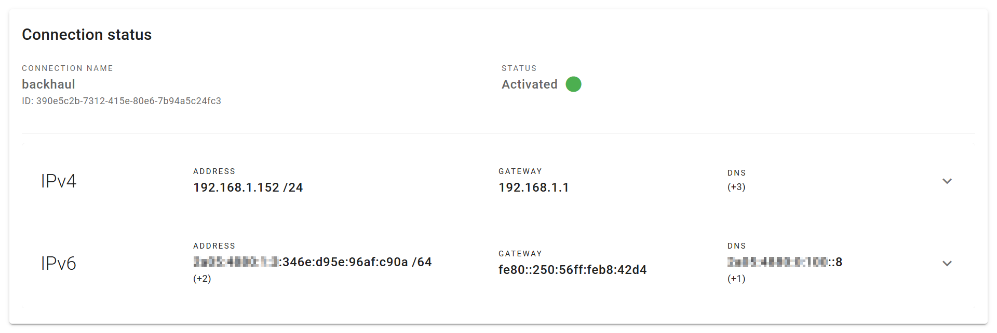The image size is (997, 333).
Task: Select the IPv6 row label
Action: [59, 264]
